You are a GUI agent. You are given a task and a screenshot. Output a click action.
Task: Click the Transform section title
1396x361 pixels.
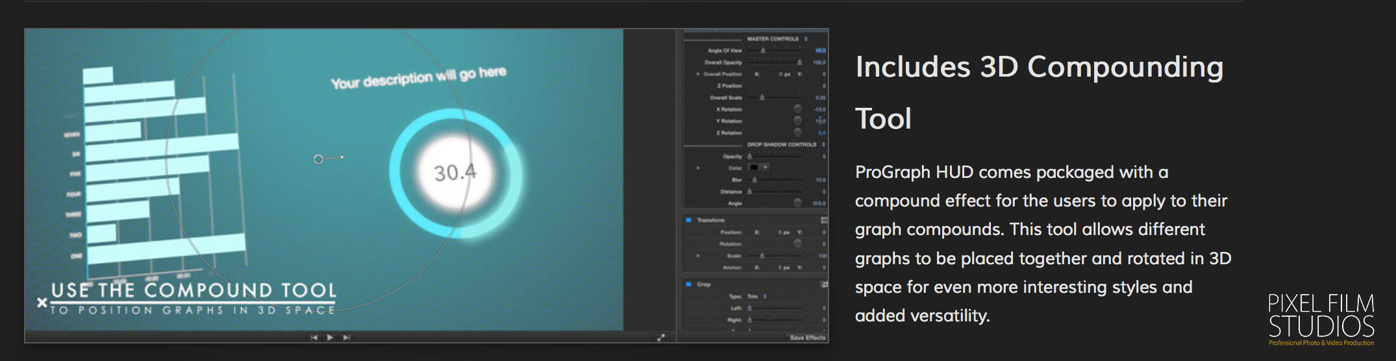710,220
